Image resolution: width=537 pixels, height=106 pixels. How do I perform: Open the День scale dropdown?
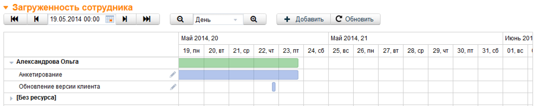point(218,19)
